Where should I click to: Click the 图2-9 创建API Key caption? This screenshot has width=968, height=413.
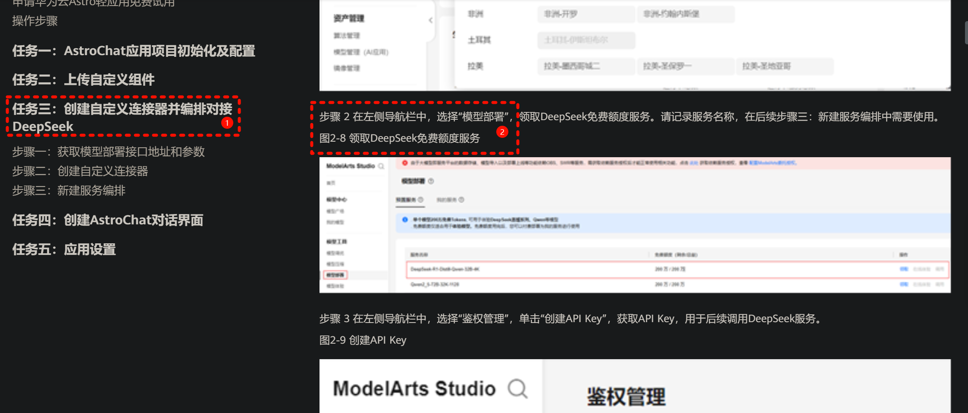point(363,340)
